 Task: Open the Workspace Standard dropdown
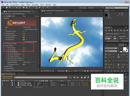click(96, 8)
